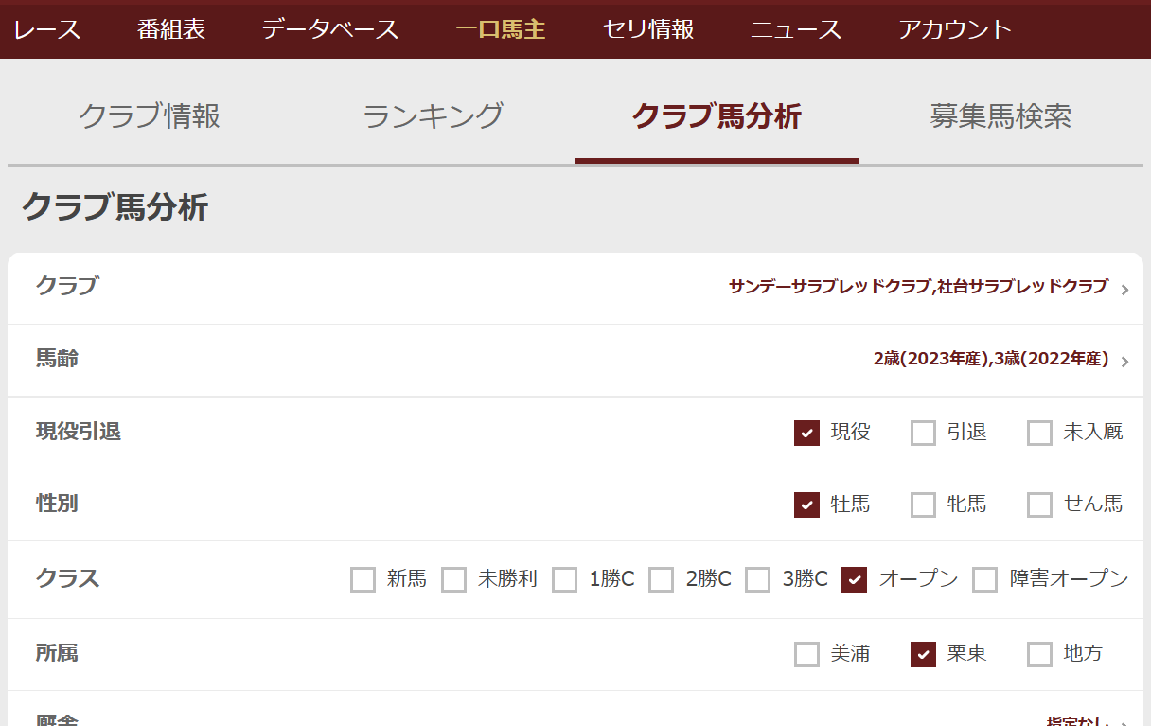The width and height of the screenshot is (1151, 726).
Task: Toggle the 地方 checkbox
Action: [1039, 654]
